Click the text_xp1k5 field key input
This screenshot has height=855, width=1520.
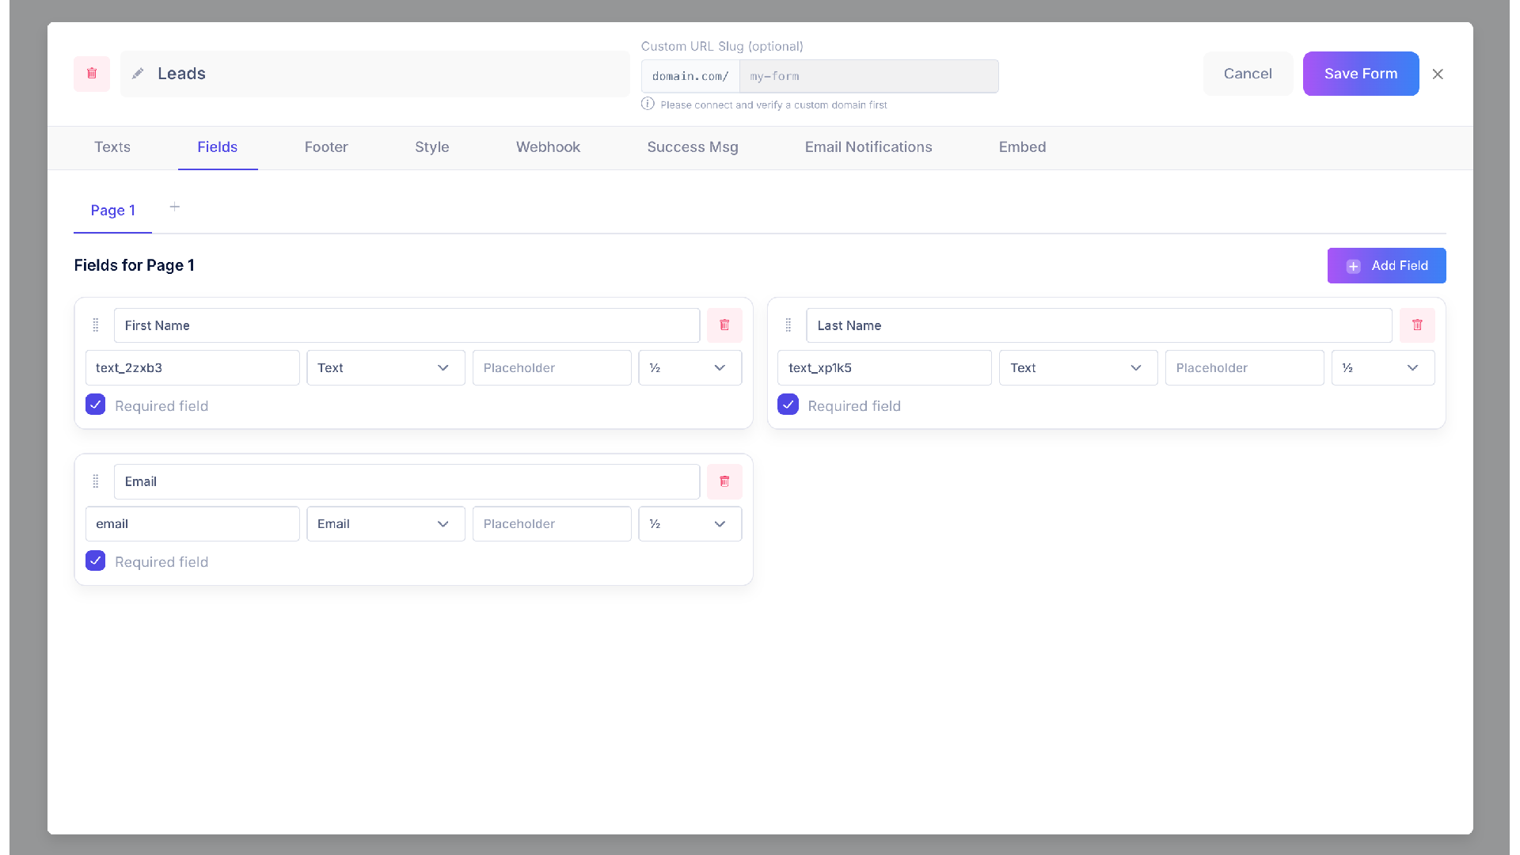[x=884, y=368]
